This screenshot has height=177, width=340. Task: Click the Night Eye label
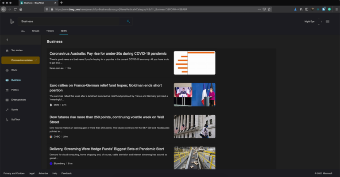click(x=309, y=21)
